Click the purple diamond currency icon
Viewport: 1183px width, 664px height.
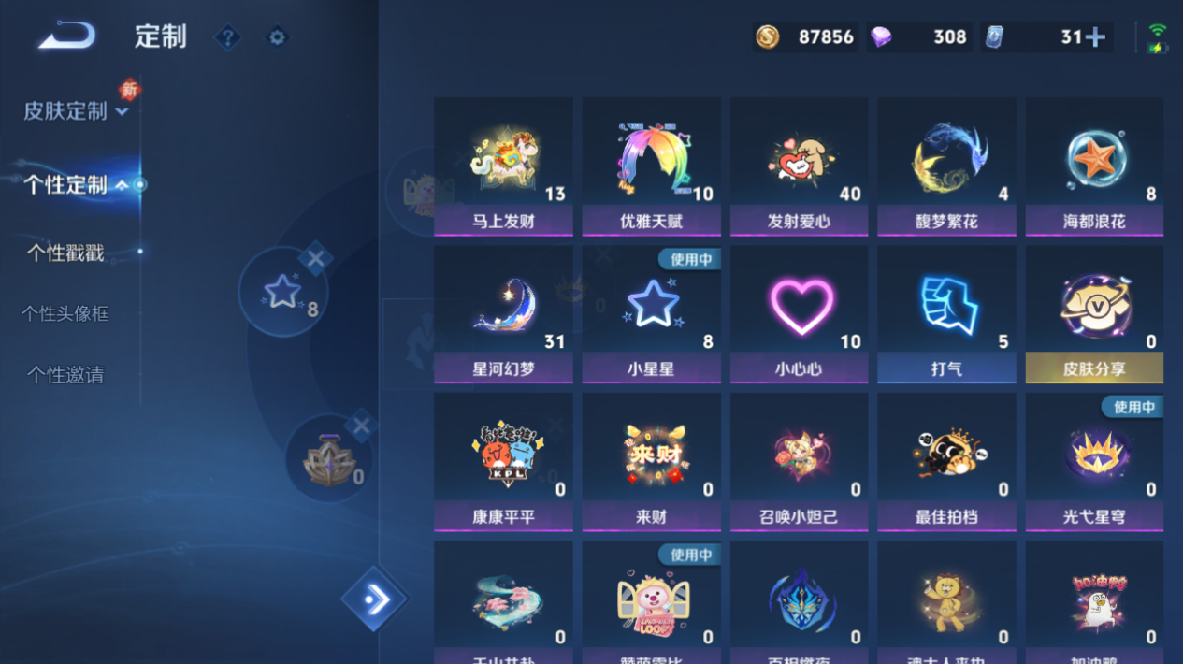(x=880, y=36)
